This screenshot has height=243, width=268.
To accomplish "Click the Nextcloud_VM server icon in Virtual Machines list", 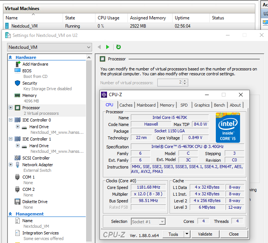I will pyautogui.click(x=7, y=26).
